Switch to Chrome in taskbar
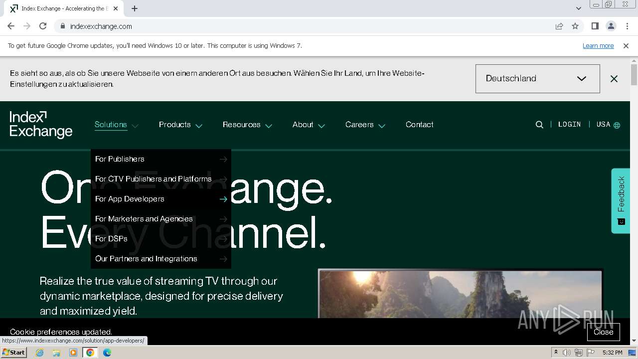638x359 pixels. pyautogui.click(x=90, y=353)
